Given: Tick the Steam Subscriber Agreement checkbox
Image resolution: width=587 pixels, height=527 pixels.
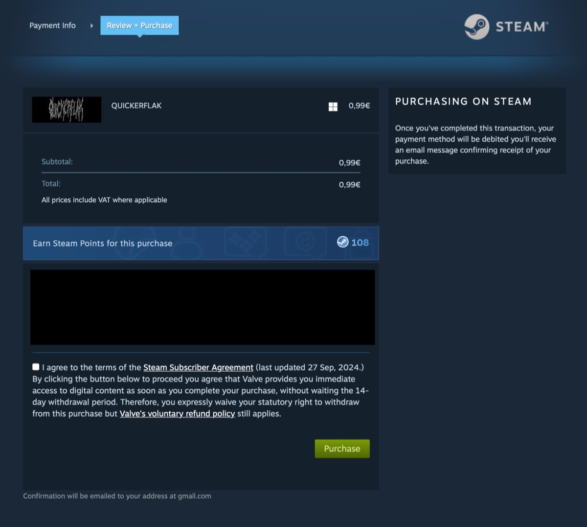Looking at the screenshot, I should point(36,367).
